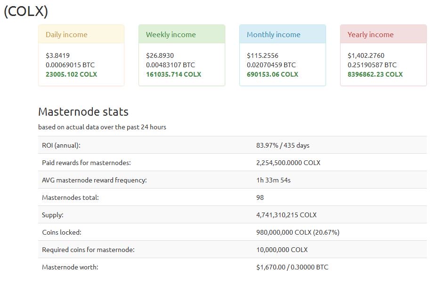The width and height of the screenshot is (440, 284).
Task: Click the AVG masternode reward frequency value
Action: click(276, 180)
